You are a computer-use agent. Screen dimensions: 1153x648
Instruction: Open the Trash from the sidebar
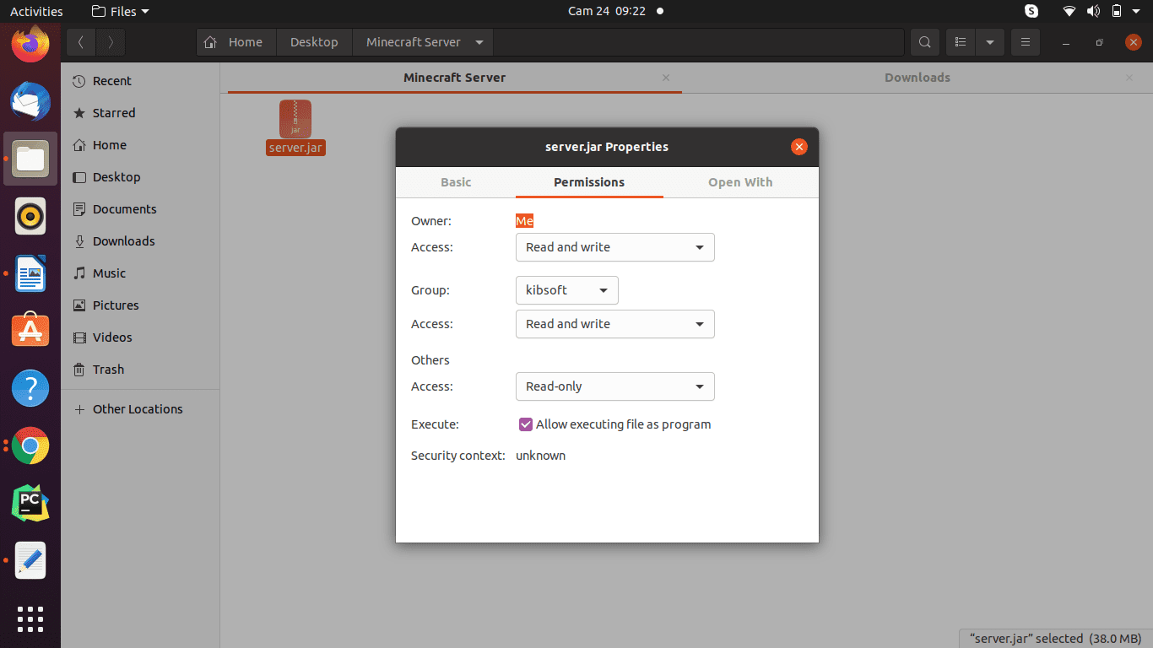108,370
